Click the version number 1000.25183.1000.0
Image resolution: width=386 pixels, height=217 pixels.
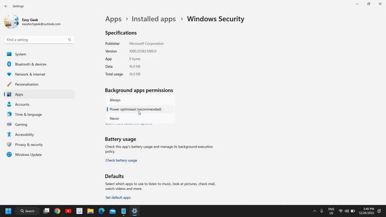click(x=143, y=51)
